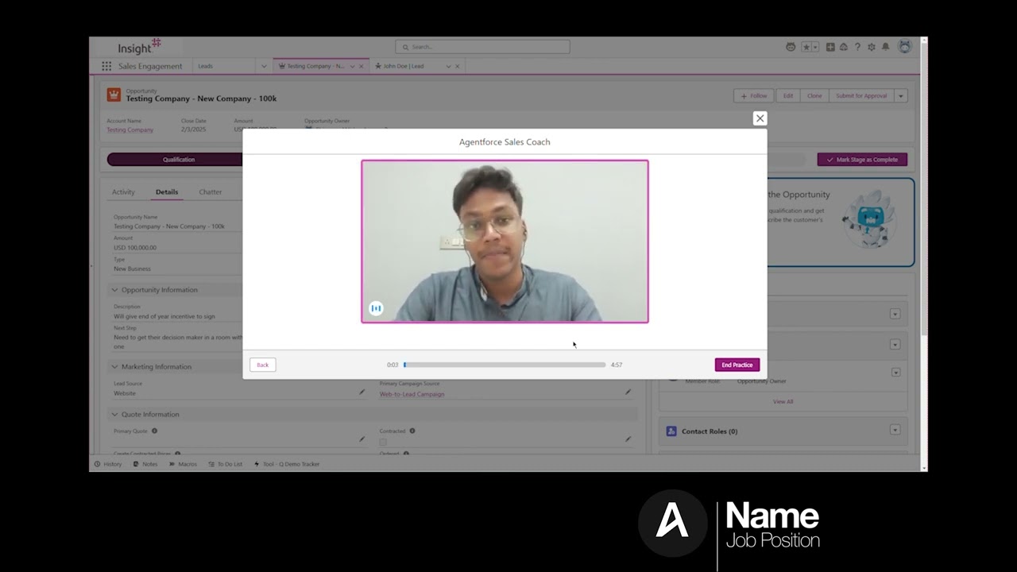This screenshot has width=1017, height=572.
Task: Open Notes in the utility bar
Action: (145, 464)
